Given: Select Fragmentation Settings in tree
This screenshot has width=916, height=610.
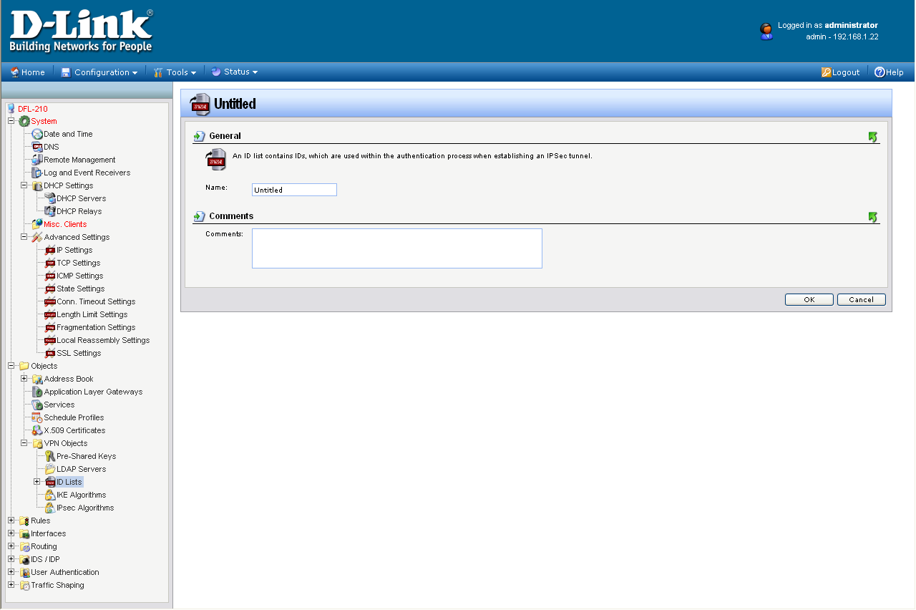Looking at the screenshot, I should tap(96, 327).
